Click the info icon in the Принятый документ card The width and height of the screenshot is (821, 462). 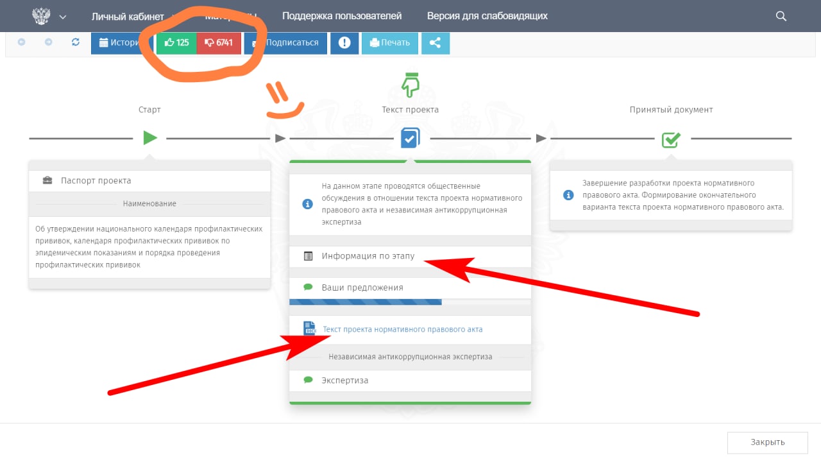568,195
